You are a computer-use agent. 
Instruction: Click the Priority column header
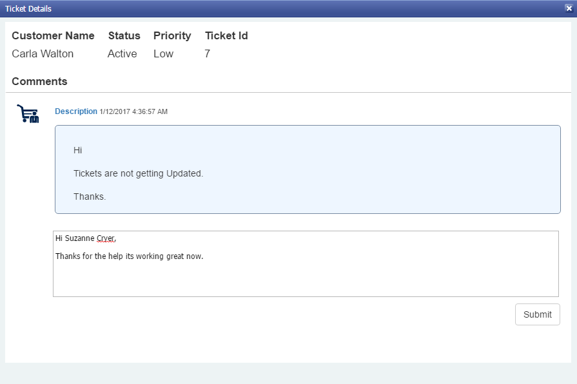point(172,35)
